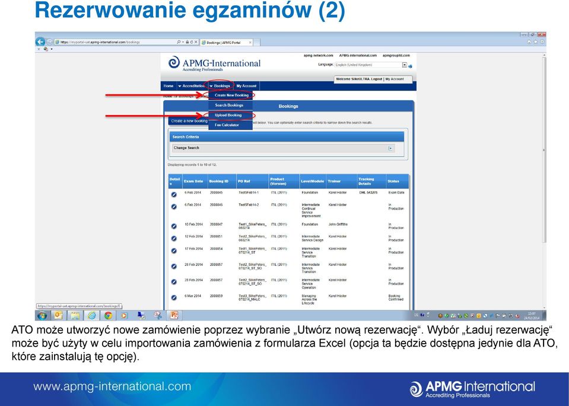Go to Home in the navigation bar
Viewport: 569px width, 406px height.
(x=169, y=86)
